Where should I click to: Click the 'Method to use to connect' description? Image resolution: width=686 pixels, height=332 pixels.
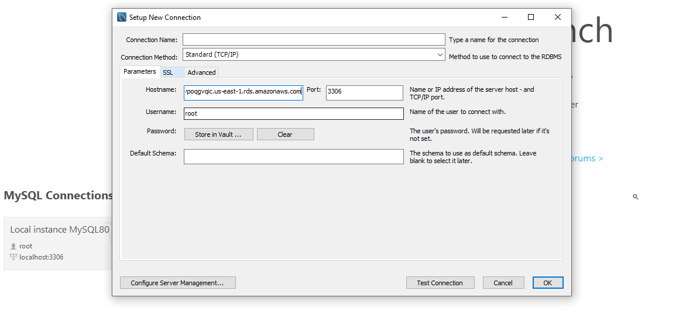click(x=505, y=57)
